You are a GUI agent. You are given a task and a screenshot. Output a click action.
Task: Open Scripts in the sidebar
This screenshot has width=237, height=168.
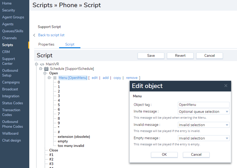coord(7,45)
